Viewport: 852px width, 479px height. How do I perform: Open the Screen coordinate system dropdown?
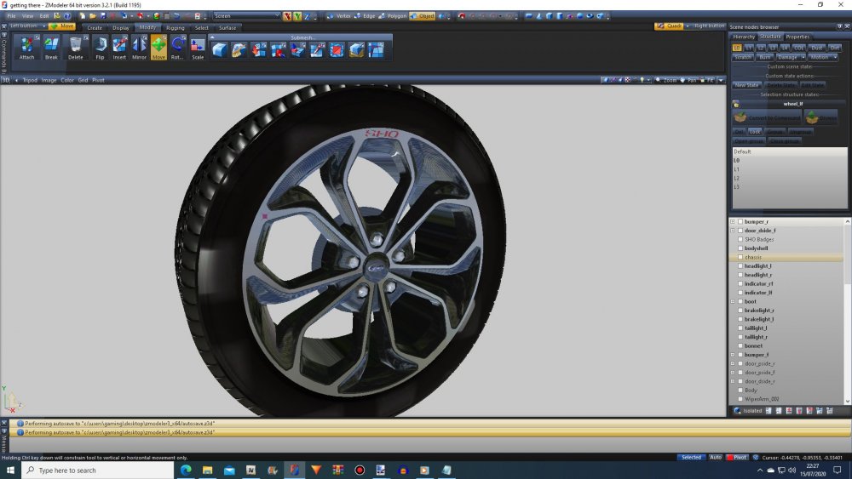246,16
